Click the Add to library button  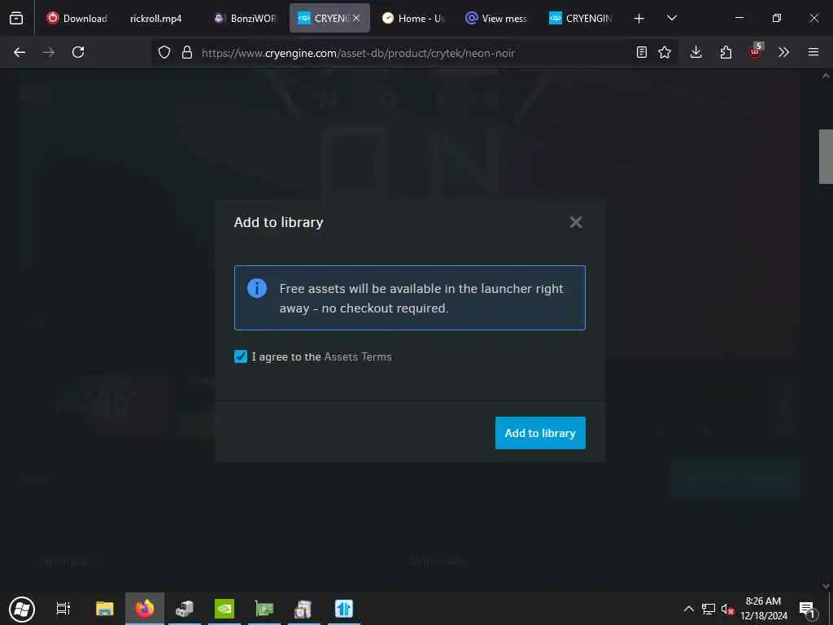point(540,433)
